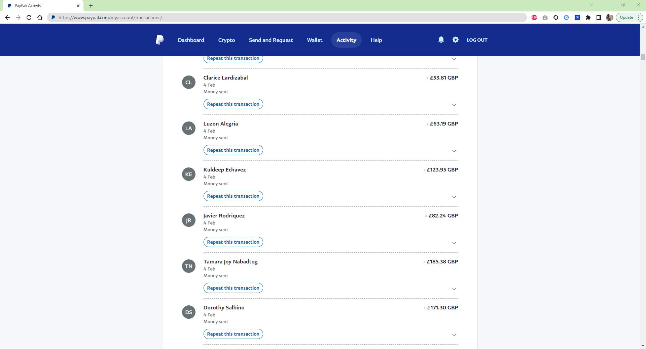Click the Adblock Plus extension icon
The width and height of the screenshot is (646, 349).
tap(534, 17)
